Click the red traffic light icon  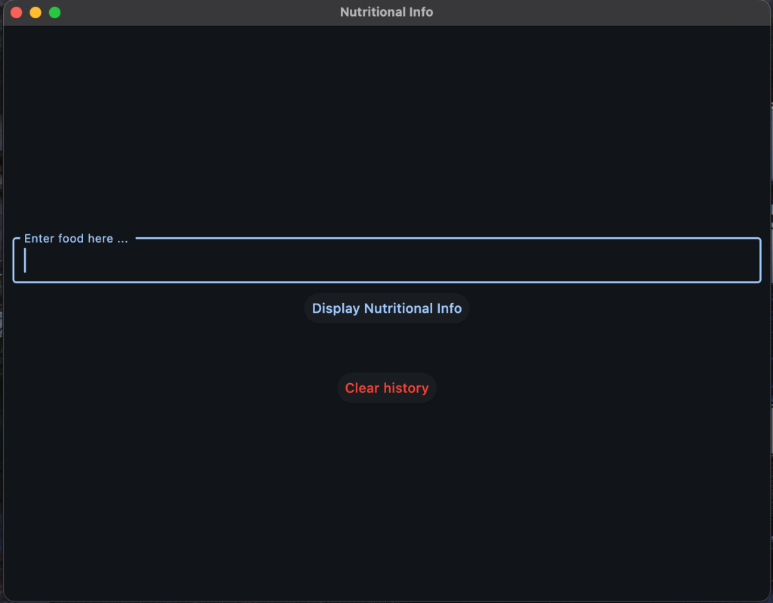click(x=16, y=12)
